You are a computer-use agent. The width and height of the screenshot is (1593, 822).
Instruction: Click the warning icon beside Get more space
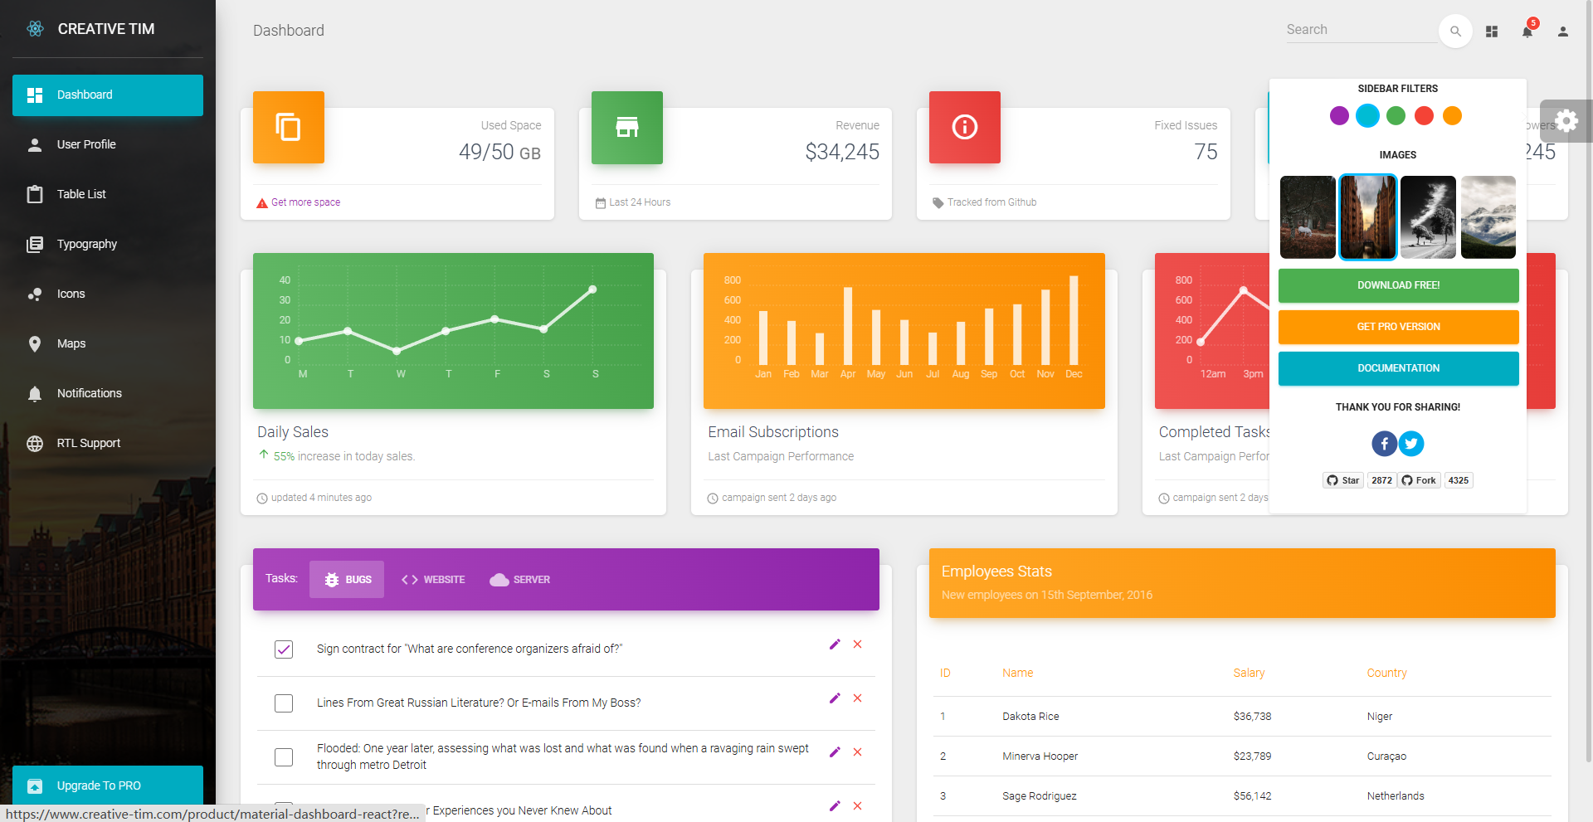[262, 203]
